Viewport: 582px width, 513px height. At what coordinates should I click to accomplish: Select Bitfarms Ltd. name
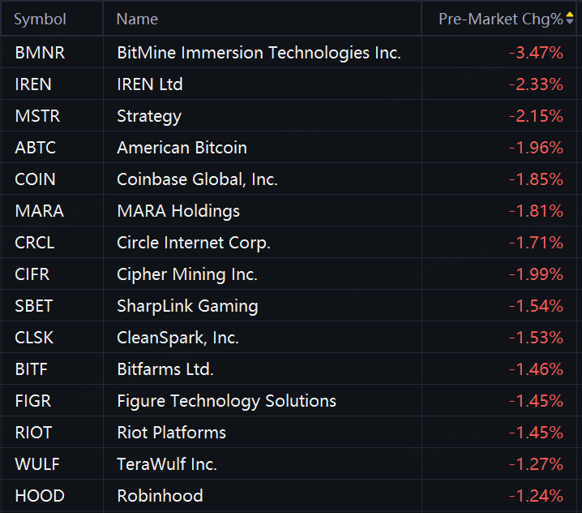pos(165,369)
